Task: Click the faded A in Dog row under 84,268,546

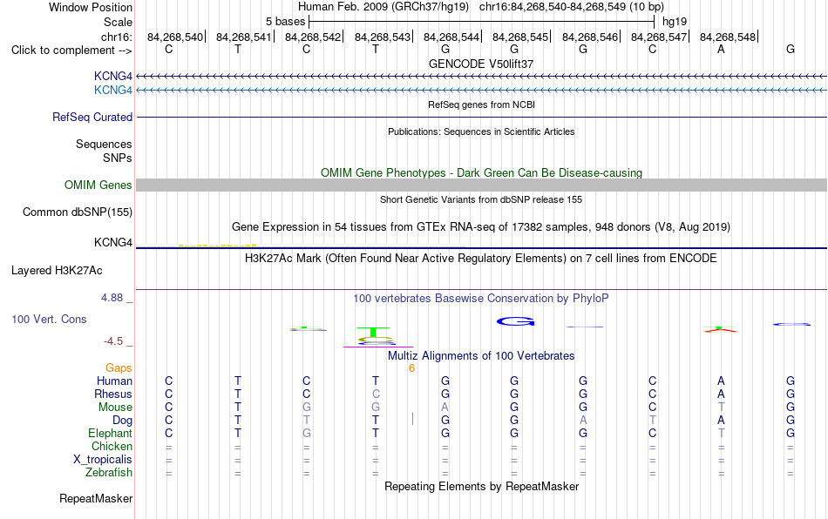Action: click(583, 421)
